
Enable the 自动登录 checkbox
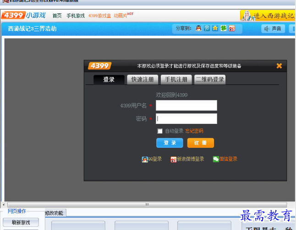[160, 131]
